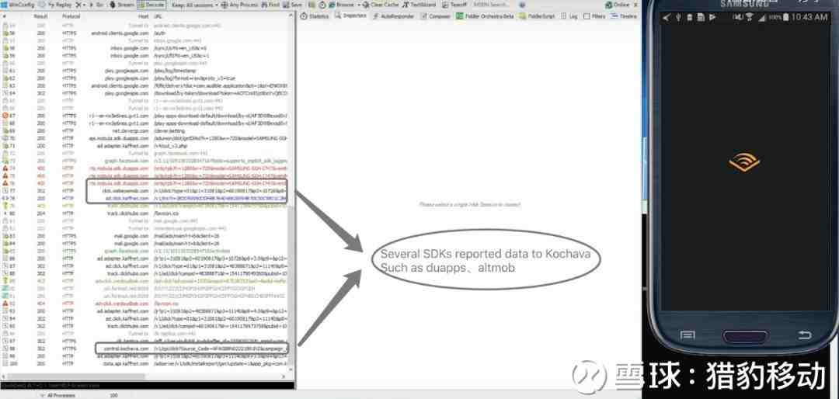Tap the Audible logo on phone screen

(744, 163)
